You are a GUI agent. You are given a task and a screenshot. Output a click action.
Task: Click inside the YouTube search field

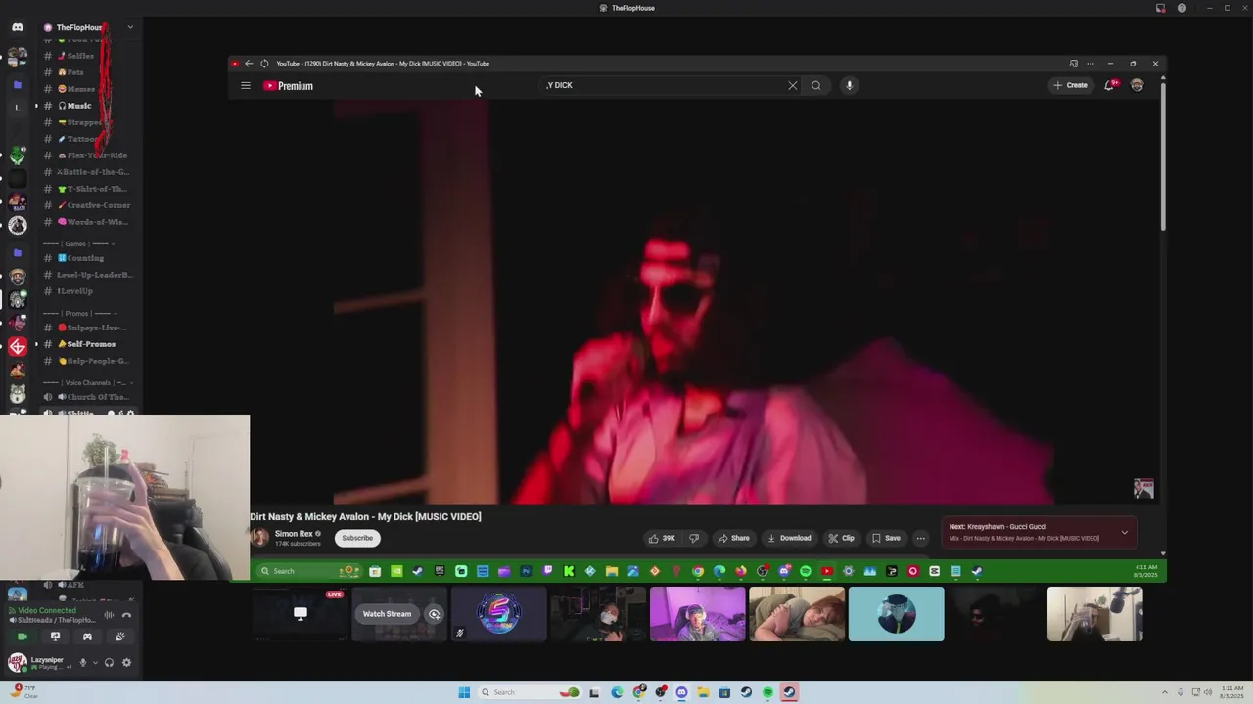666,85
